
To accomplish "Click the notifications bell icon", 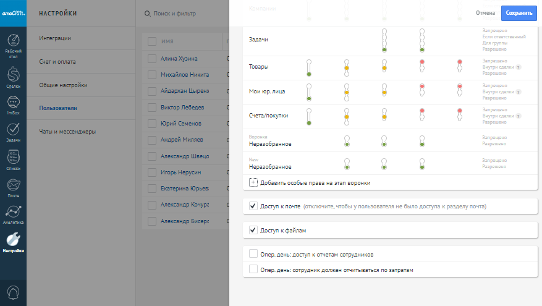I will tap(13, 292).
